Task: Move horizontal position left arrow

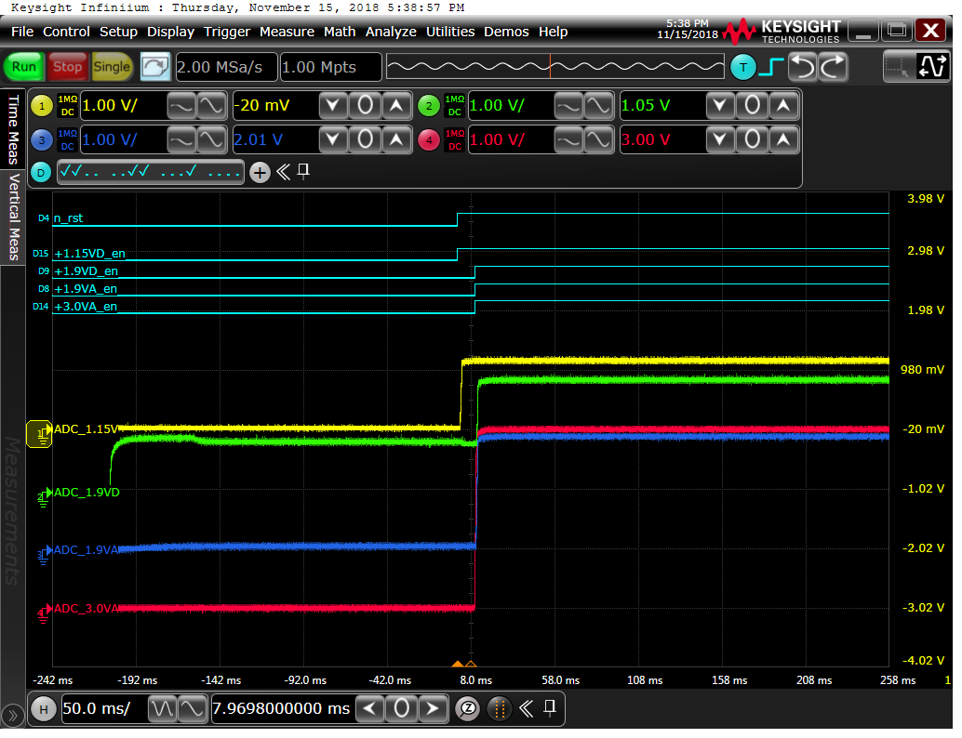Action: (370, 709)
